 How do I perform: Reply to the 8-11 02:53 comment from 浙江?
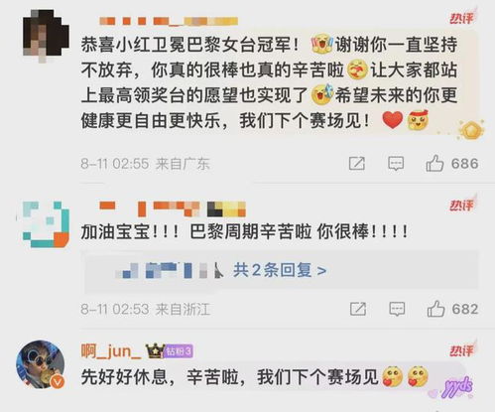[x=397, y=309]
